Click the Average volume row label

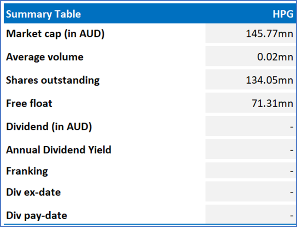pos(45,57)
